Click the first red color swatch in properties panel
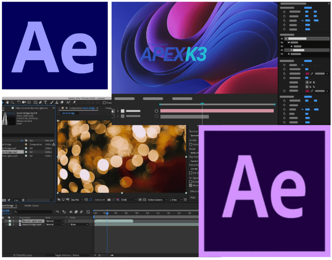This screenshot has height=260, width=332. click(x=307, y=74)
